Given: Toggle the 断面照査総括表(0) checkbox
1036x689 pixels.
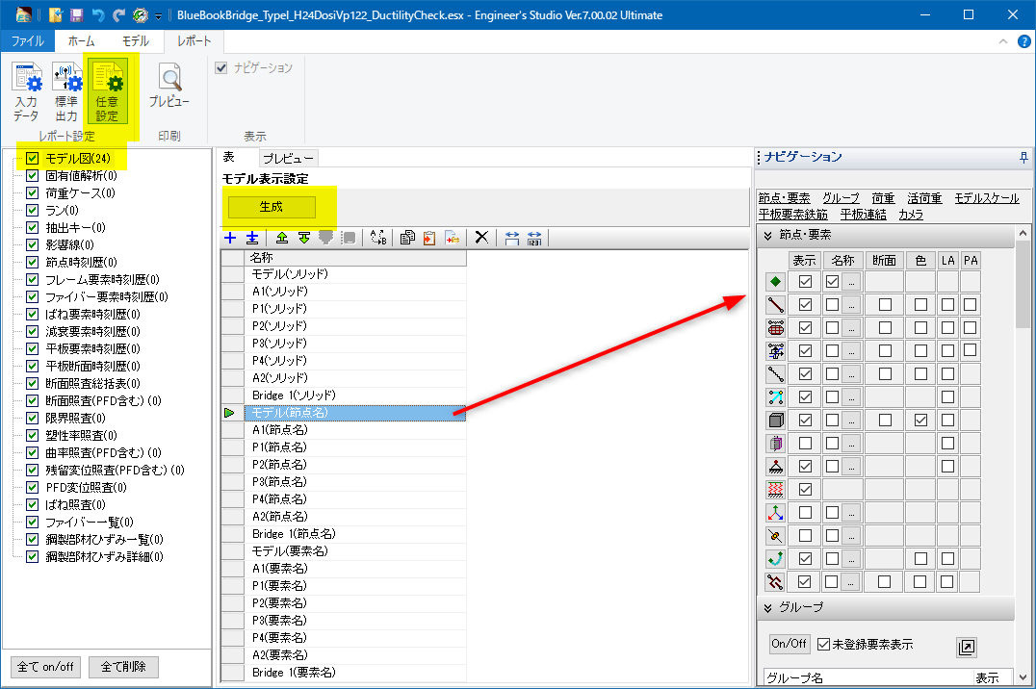Looking at the screenshot, I should pyautogui.click(x=33, y=383).
